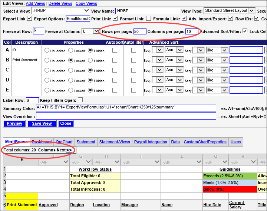Image resolution: width=267 pixels, height=211 pixels.
Task: Click the green Exceeds guideline cell
Action: click(230, 176)
